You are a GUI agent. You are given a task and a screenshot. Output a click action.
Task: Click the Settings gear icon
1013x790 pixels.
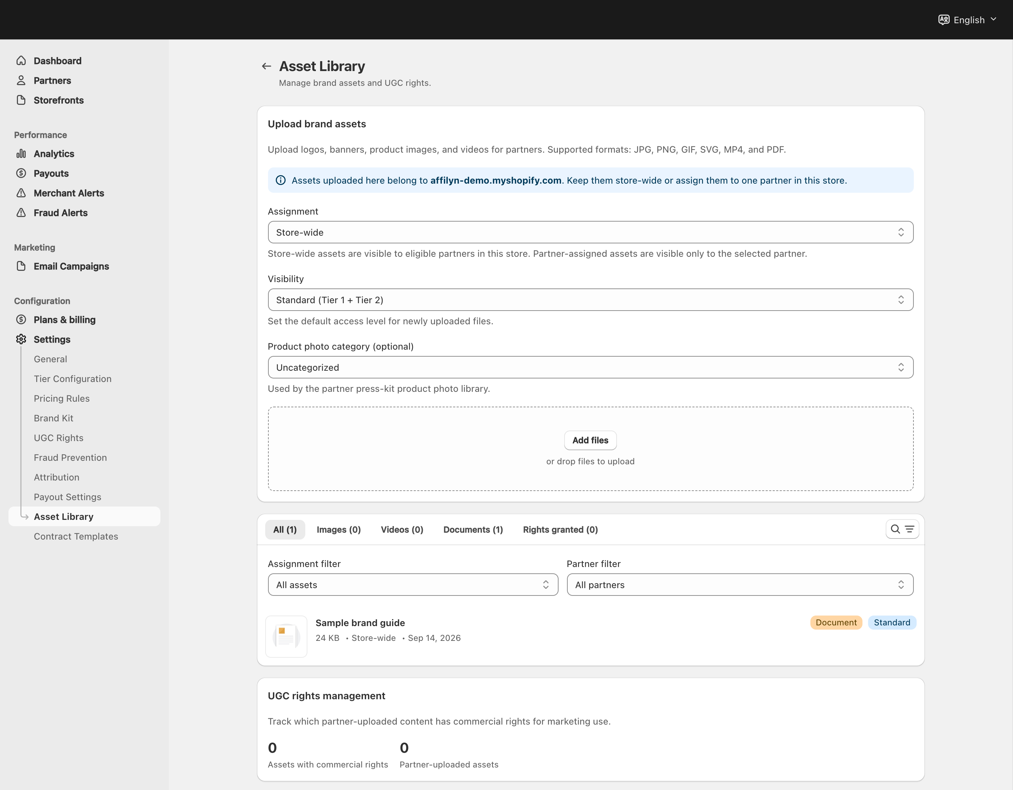pos(21,339)
